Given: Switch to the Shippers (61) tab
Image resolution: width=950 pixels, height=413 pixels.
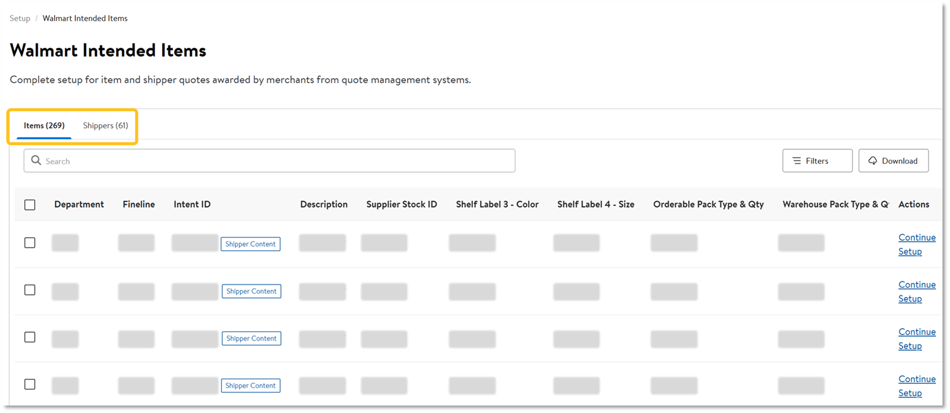Looking at the screenshot, I should click(x=106, y=126).
